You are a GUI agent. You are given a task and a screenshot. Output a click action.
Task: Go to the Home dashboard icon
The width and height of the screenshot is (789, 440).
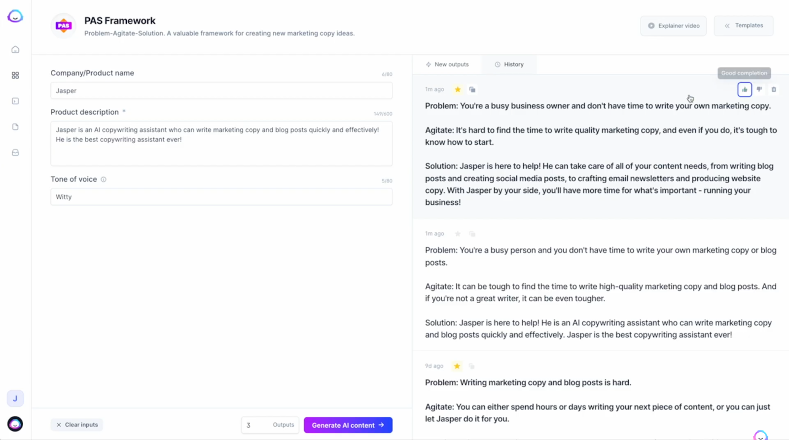(15, 50)
